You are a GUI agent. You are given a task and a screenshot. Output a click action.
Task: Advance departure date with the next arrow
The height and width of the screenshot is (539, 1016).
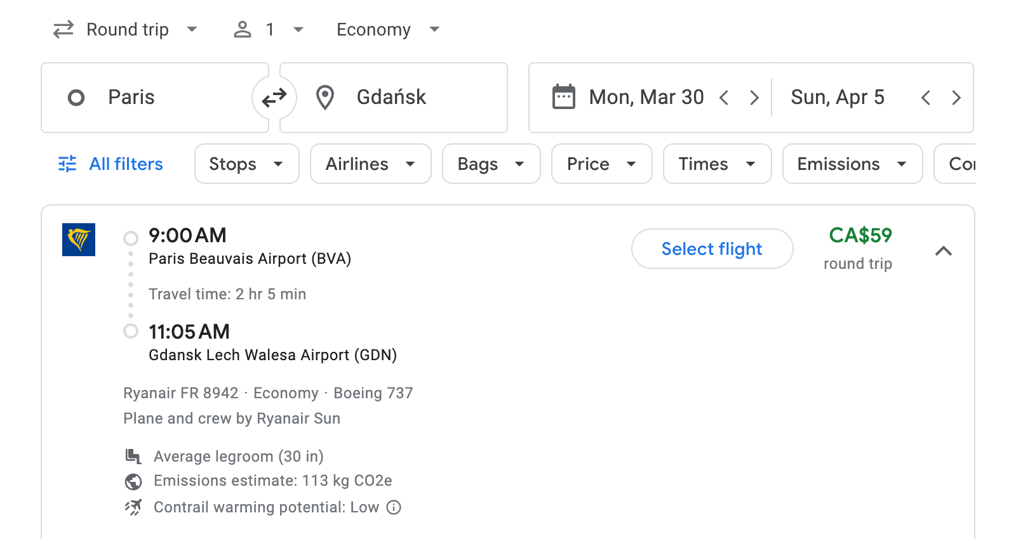tap(754, 98)
